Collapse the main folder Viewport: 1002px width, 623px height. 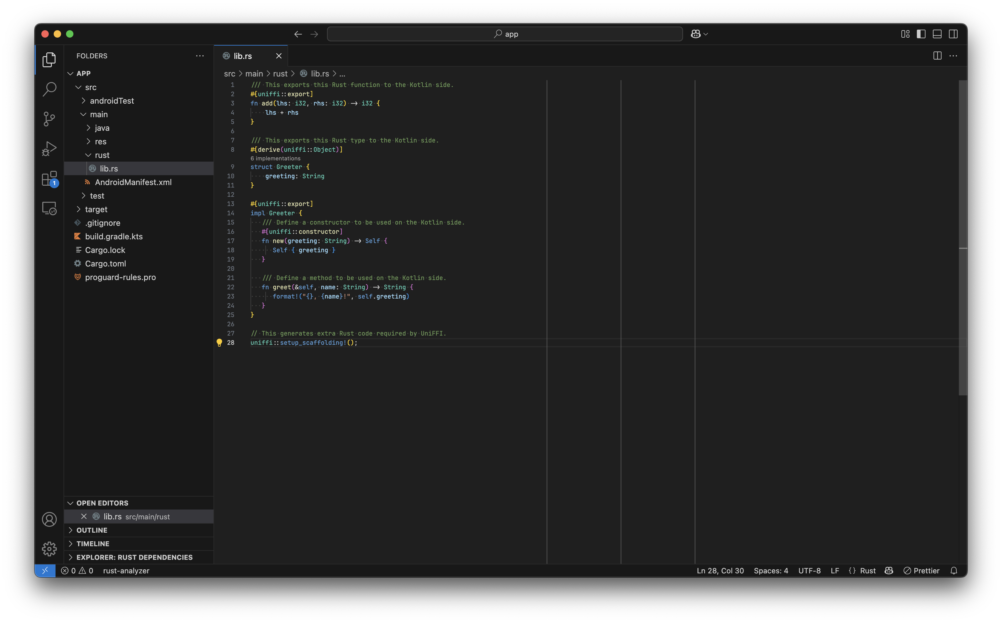pos(139,114)
